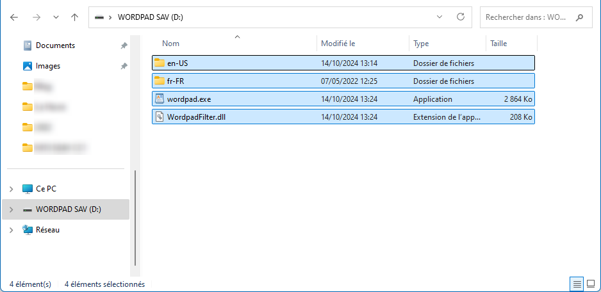Click Dossier de fichiers for fr-FR

click(x=443, y=81)
